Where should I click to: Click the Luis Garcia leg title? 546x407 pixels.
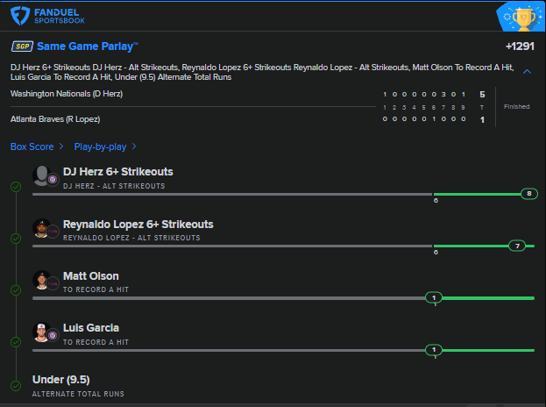click(91, 328)
